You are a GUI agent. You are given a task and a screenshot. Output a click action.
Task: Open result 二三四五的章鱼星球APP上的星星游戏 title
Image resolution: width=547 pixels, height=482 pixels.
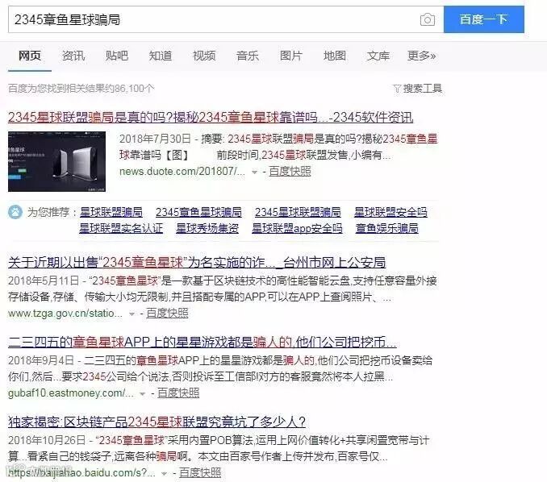click(x=203, y=342)
